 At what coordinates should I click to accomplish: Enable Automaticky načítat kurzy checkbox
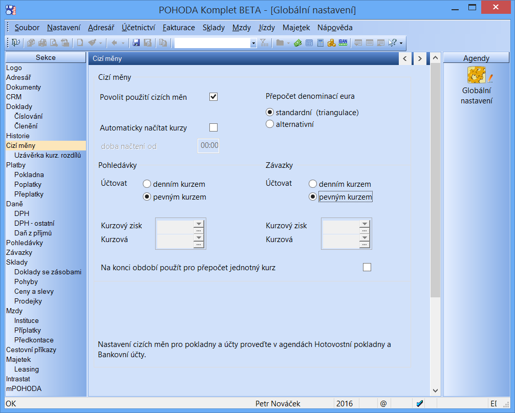(213, 127)
